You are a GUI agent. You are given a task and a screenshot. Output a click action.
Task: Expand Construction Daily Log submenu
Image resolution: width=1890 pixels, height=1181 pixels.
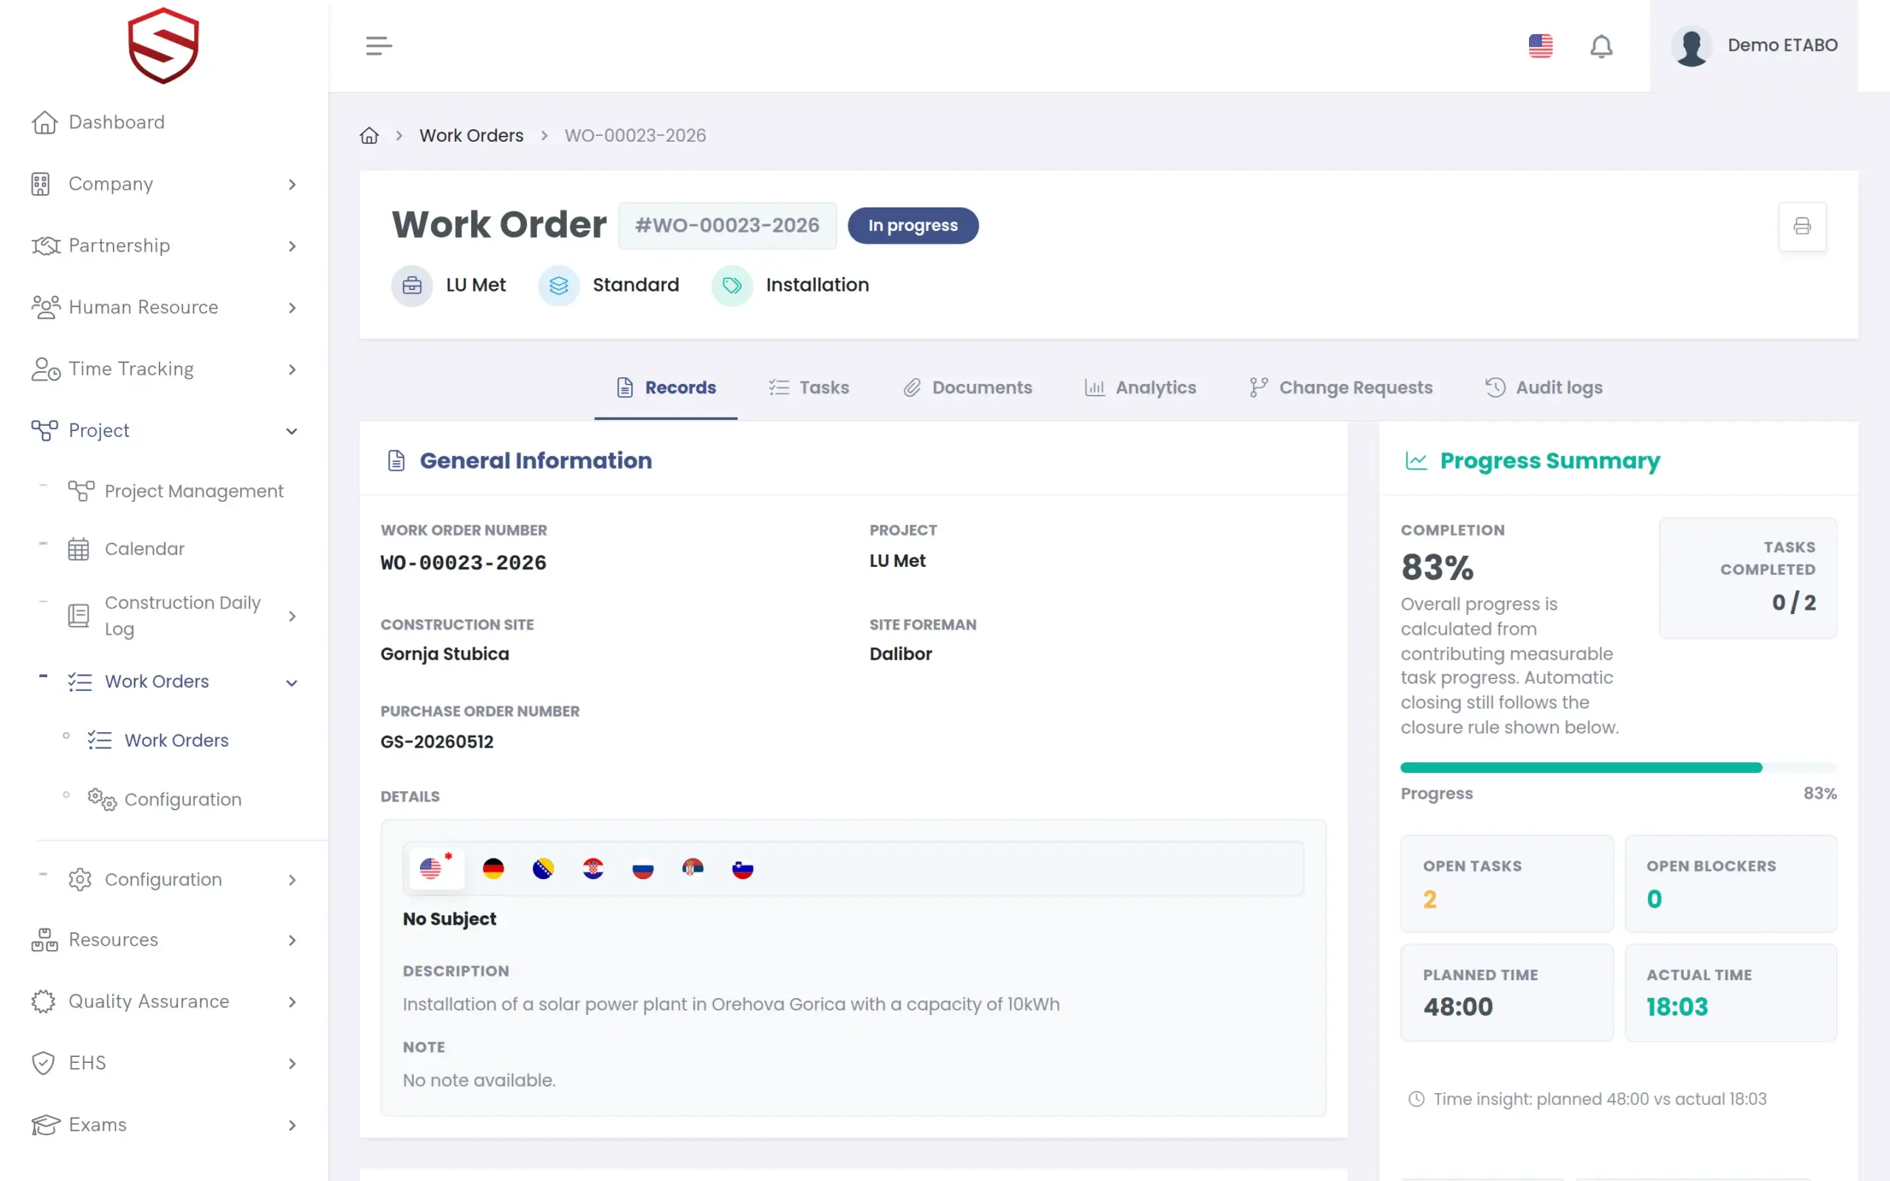[183, 616]
